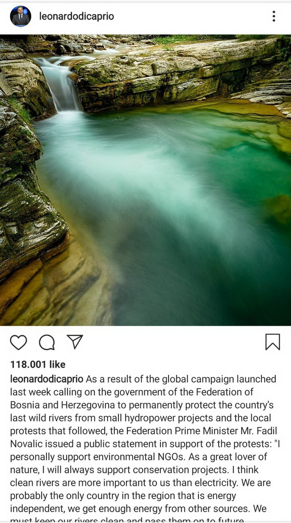Open the three-dot post options menu

point(274,16)
